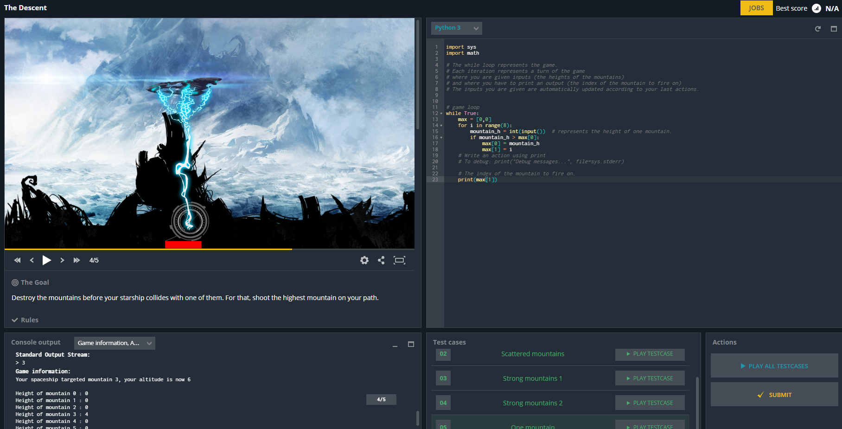This screenshot has width=842, height=429.
Task: Step back one frame in replay
Action: [32, 260]
